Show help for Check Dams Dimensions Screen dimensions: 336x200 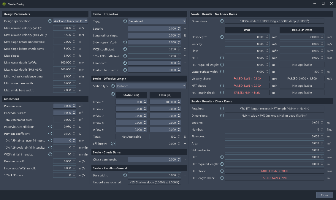click(x=222, y=115)
